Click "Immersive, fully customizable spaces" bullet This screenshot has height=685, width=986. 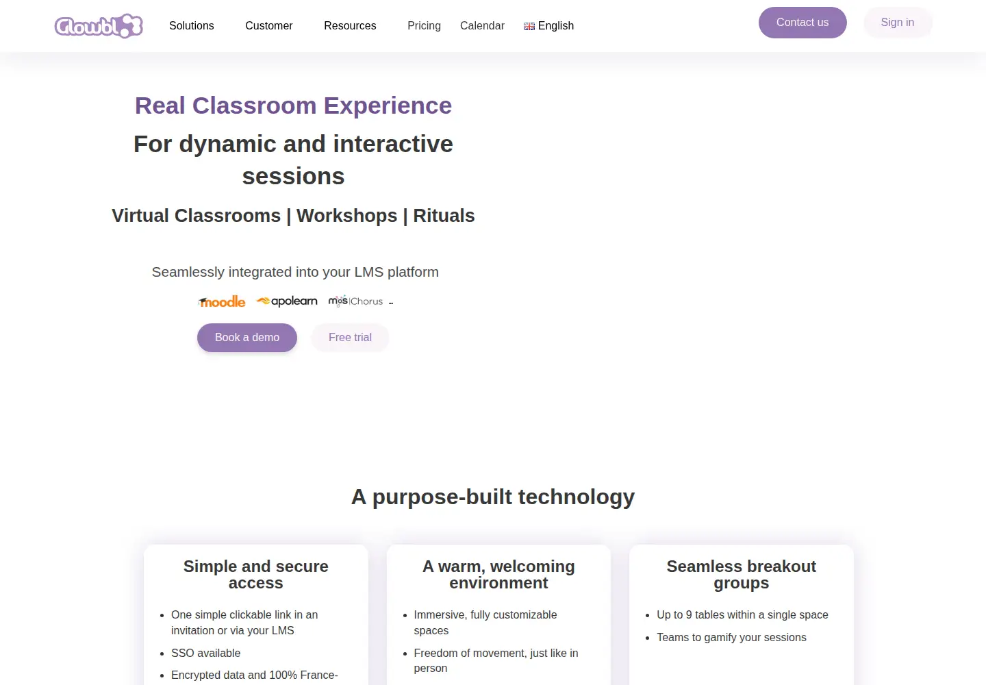point(485,623)
